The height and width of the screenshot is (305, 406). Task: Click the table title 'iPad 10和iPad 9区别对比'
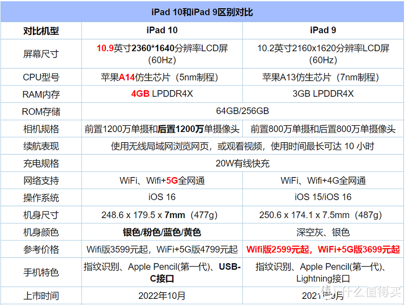[202, 12]
